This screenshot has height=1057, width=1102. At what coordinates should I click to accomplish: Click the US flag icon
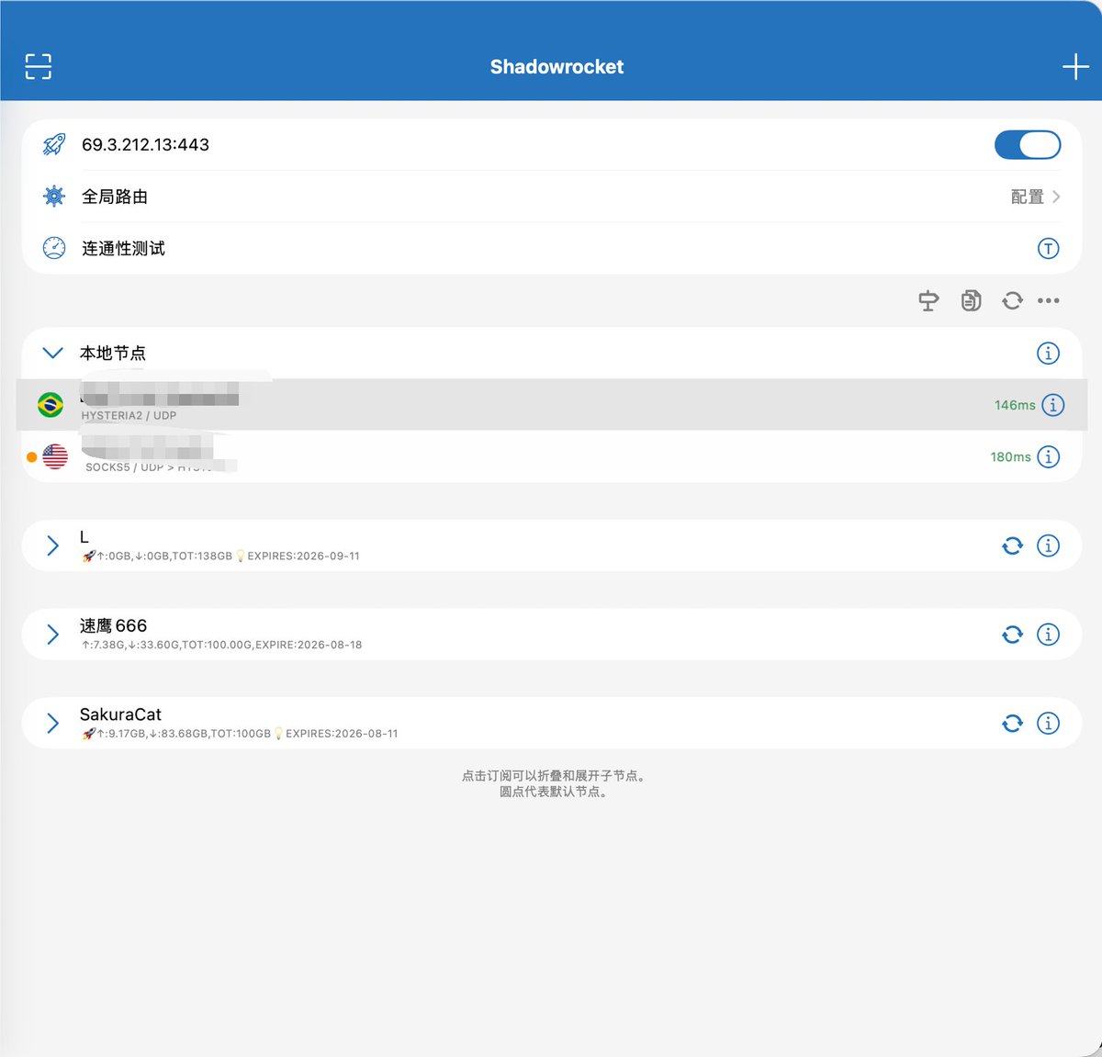click(55, 456)
